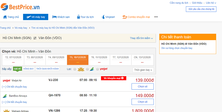
Task: Click the info icon on Vé khuyến mại
Action: (122, 78)
